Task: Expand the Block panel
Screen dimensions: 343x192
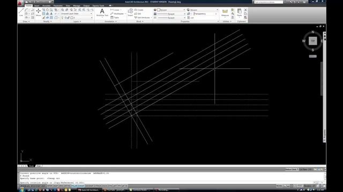Action: click(139, 21)
